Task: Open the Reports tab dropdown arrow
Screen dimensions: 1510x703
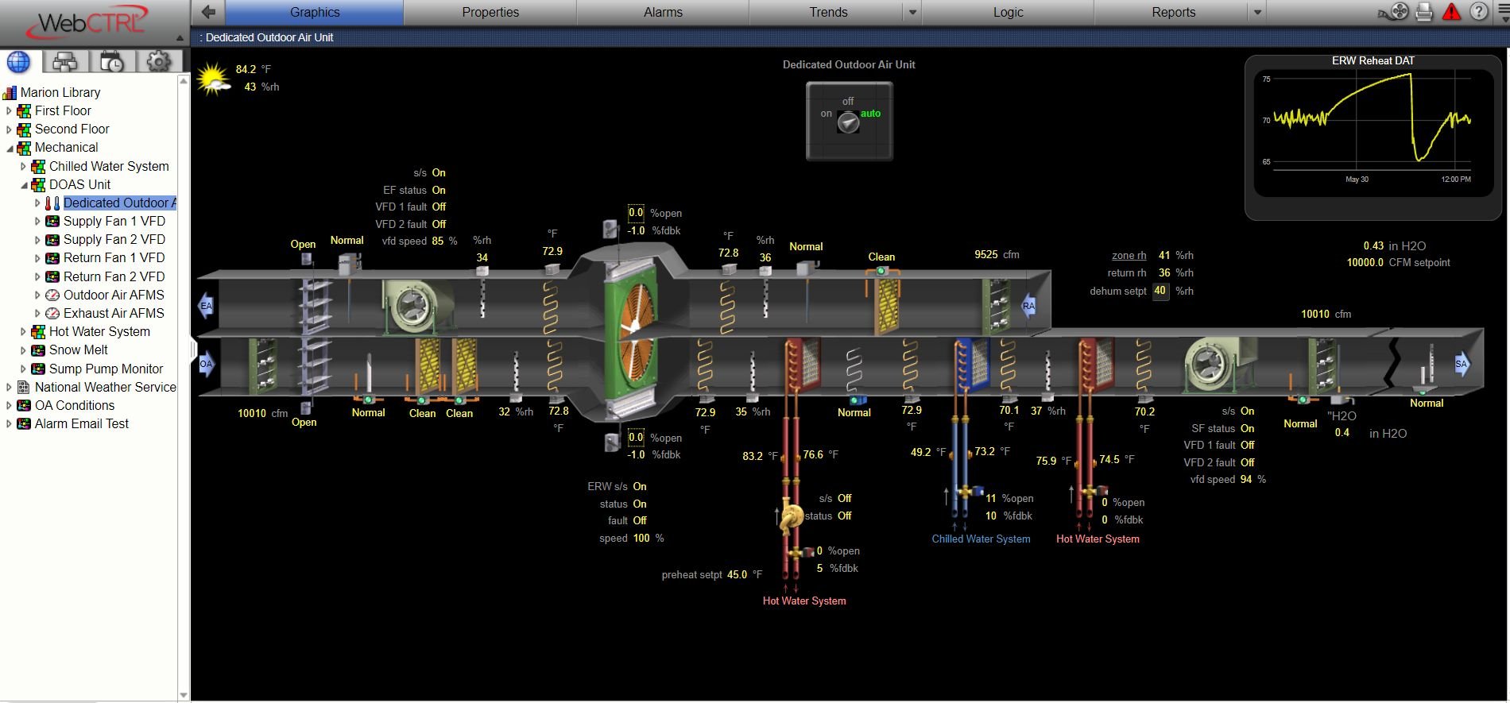Action: coord(1257,13)
